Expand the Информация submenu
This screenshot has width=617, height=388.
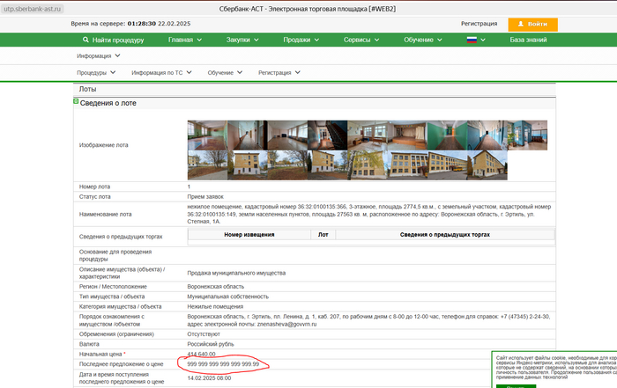tap(99, 55)
